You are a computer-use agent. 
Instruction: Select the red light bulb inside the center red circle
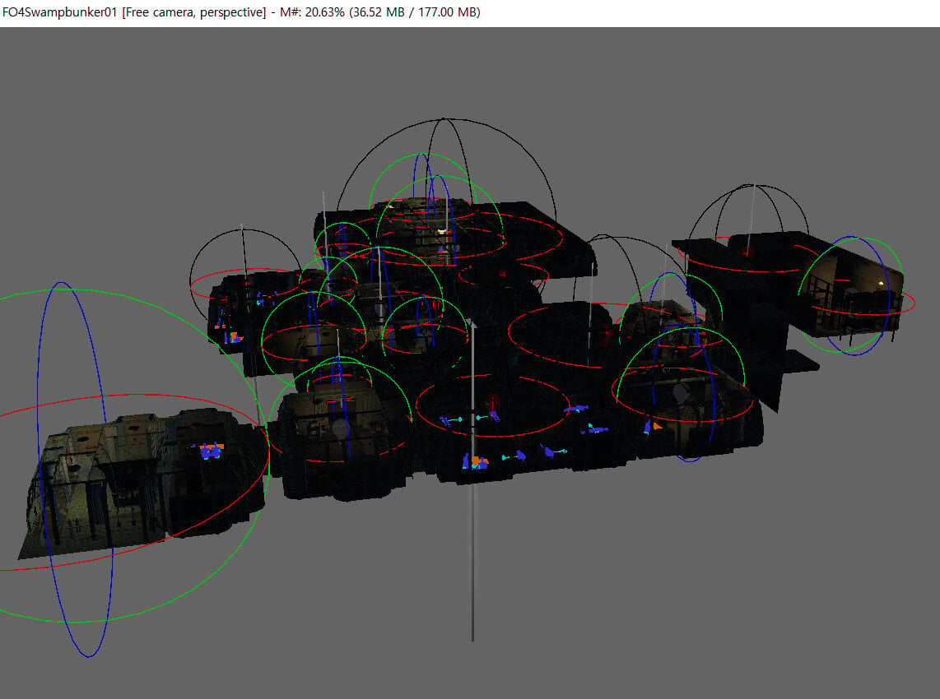tap(492, 401)
